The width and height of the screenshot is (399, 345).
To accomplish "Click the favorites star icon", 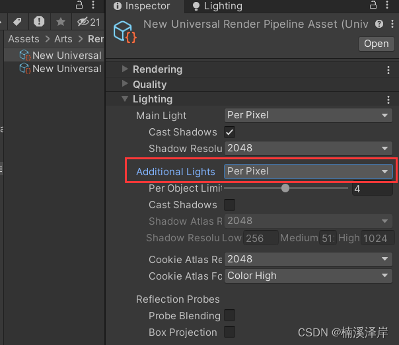I will (x=61, y=22).
